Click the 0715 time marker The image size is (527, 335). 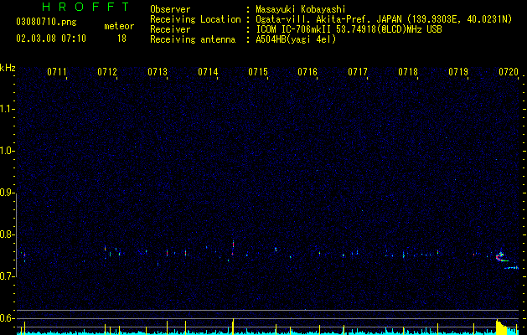pos(258,71)
